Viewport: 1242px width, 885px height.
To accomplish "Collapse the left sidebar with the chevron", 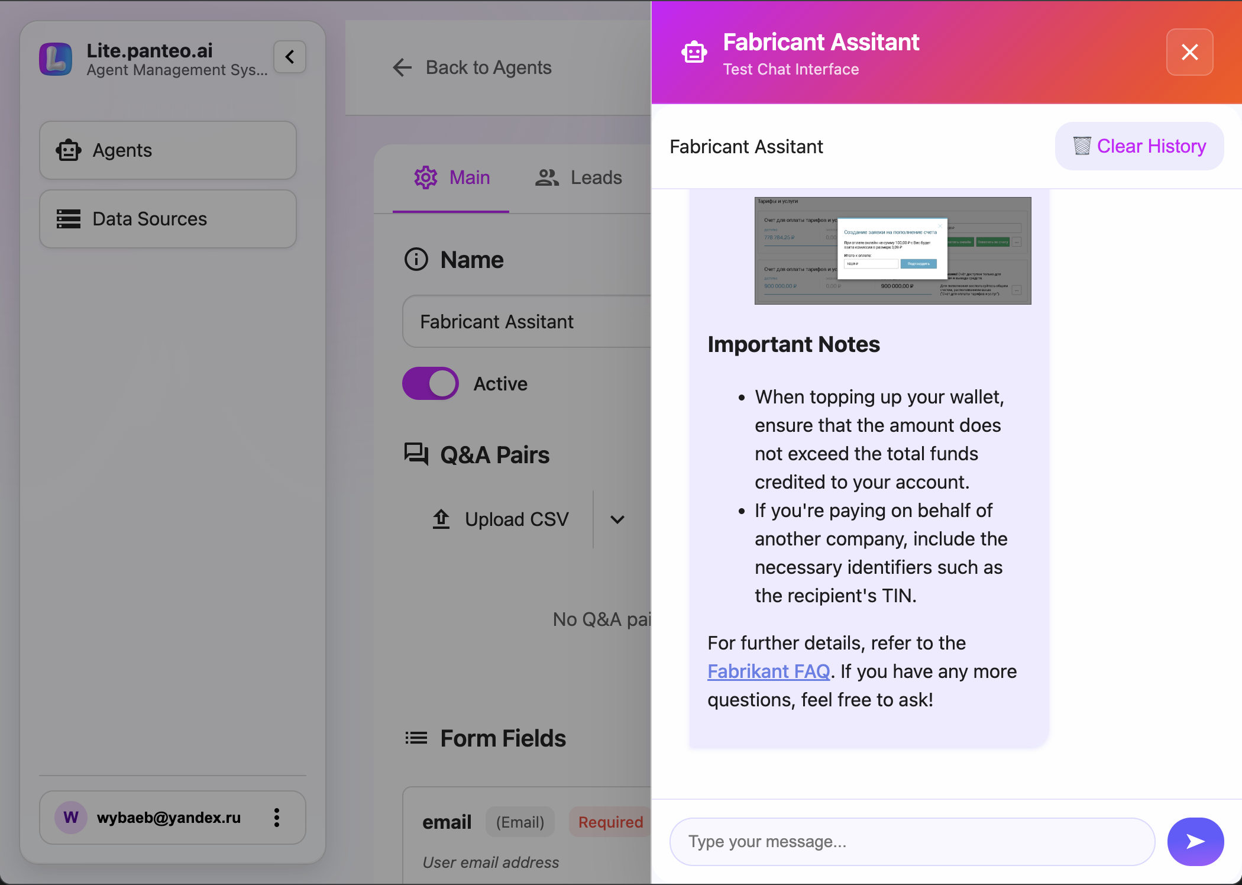I will [289, 57].
